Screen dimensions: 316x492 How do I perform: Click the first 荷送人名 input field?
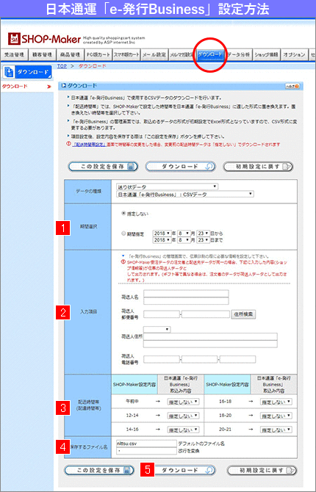pyautogui.click(x=186, y=294)
